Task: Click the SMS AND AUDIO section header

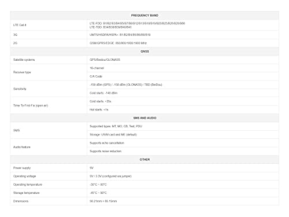Action: [144, 118]
